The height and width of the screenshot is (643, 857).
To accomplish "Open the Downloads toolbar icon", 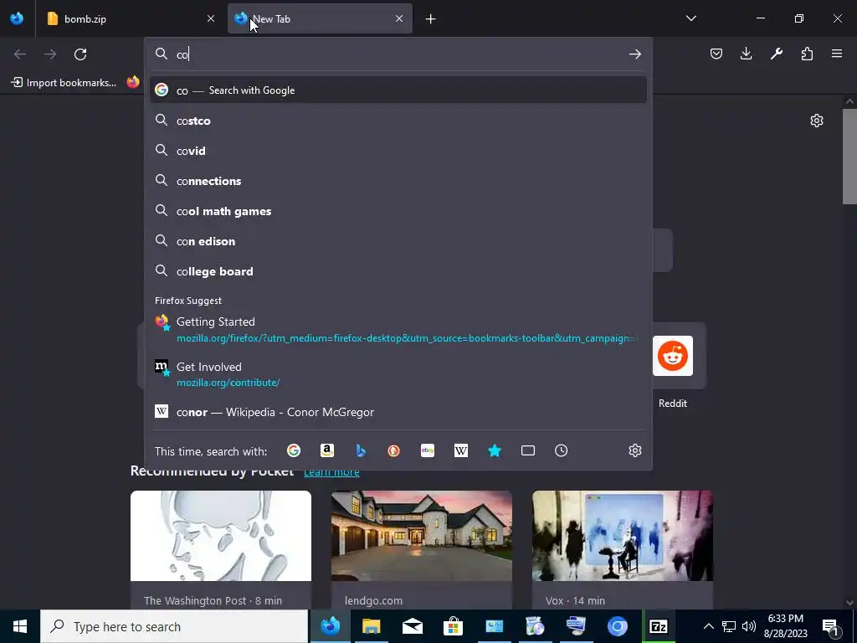I will point(746,54).
